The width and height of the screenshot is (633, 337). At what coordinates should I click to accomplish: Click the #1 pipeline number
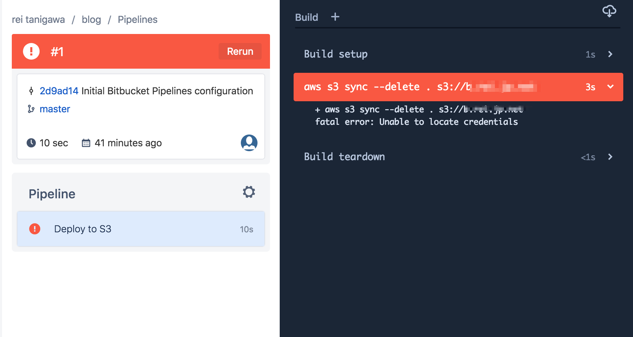pyautogui.click(x=57, y=52)
